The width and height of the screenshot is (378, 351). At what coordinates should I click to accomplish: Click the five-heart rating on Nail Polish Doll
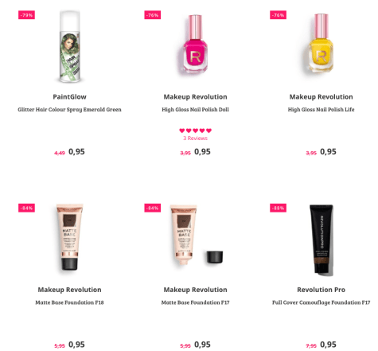pos(196,131)
